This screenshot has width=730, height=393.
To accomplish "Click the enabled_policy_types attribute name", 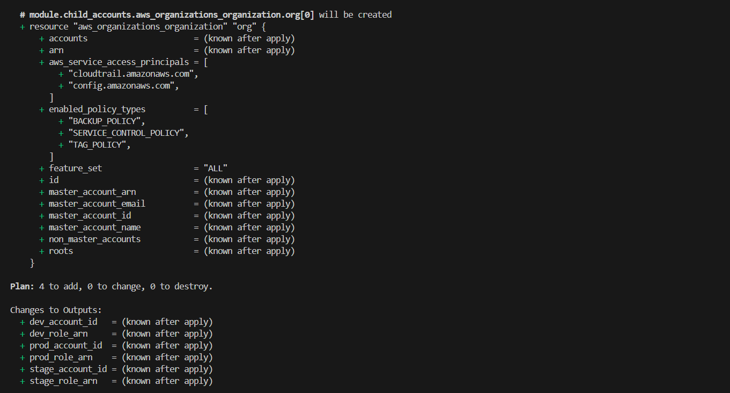I will click(x=97, y=109).
